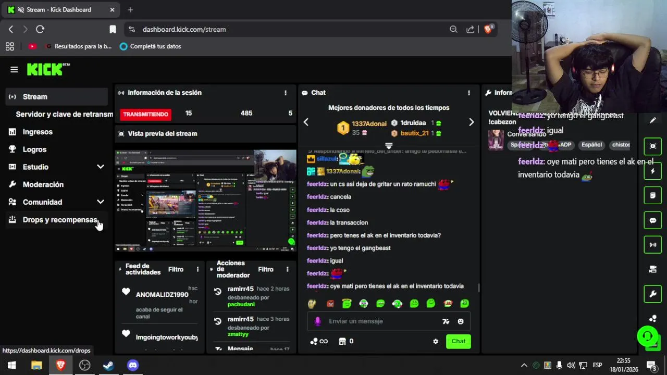Screen dimensions: 667x375
Task: Click the purple microphone icon in chat input
Action: point(317,321)
